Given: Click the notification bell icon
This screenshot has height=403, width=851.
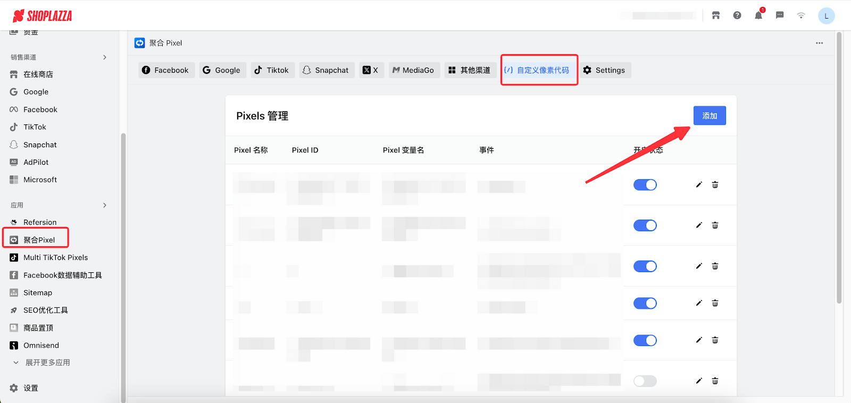Looking at the screenshot, I should click(758, 15).
